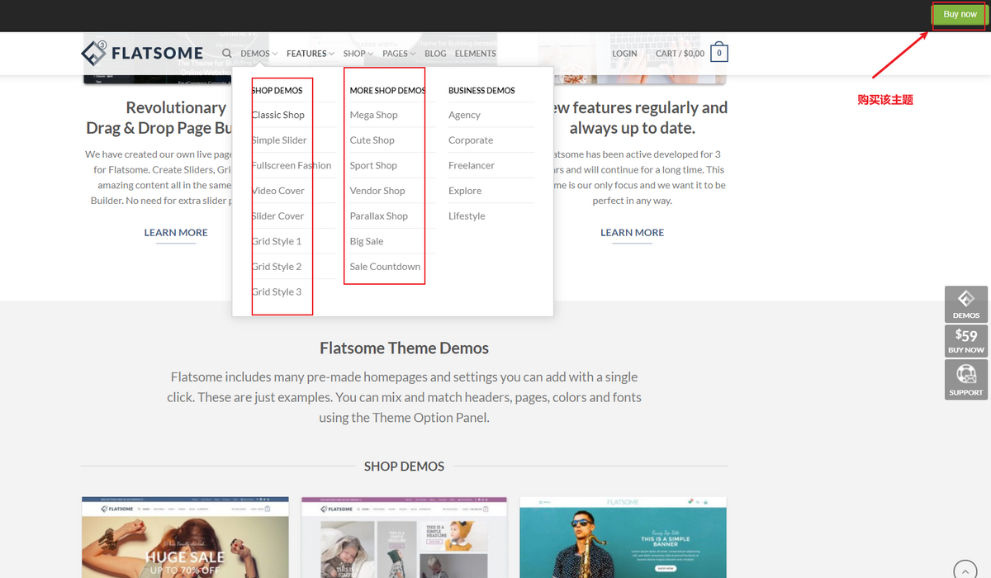Open the Support side widget
Viewport: 991px width, 578px height.
click(x=965, y=380)
